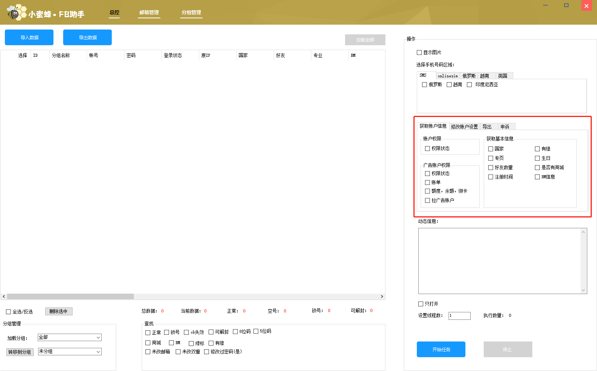Enable the 好友数量 checkbox
This screenshot has height=371, width=597.
coord(490,167)
